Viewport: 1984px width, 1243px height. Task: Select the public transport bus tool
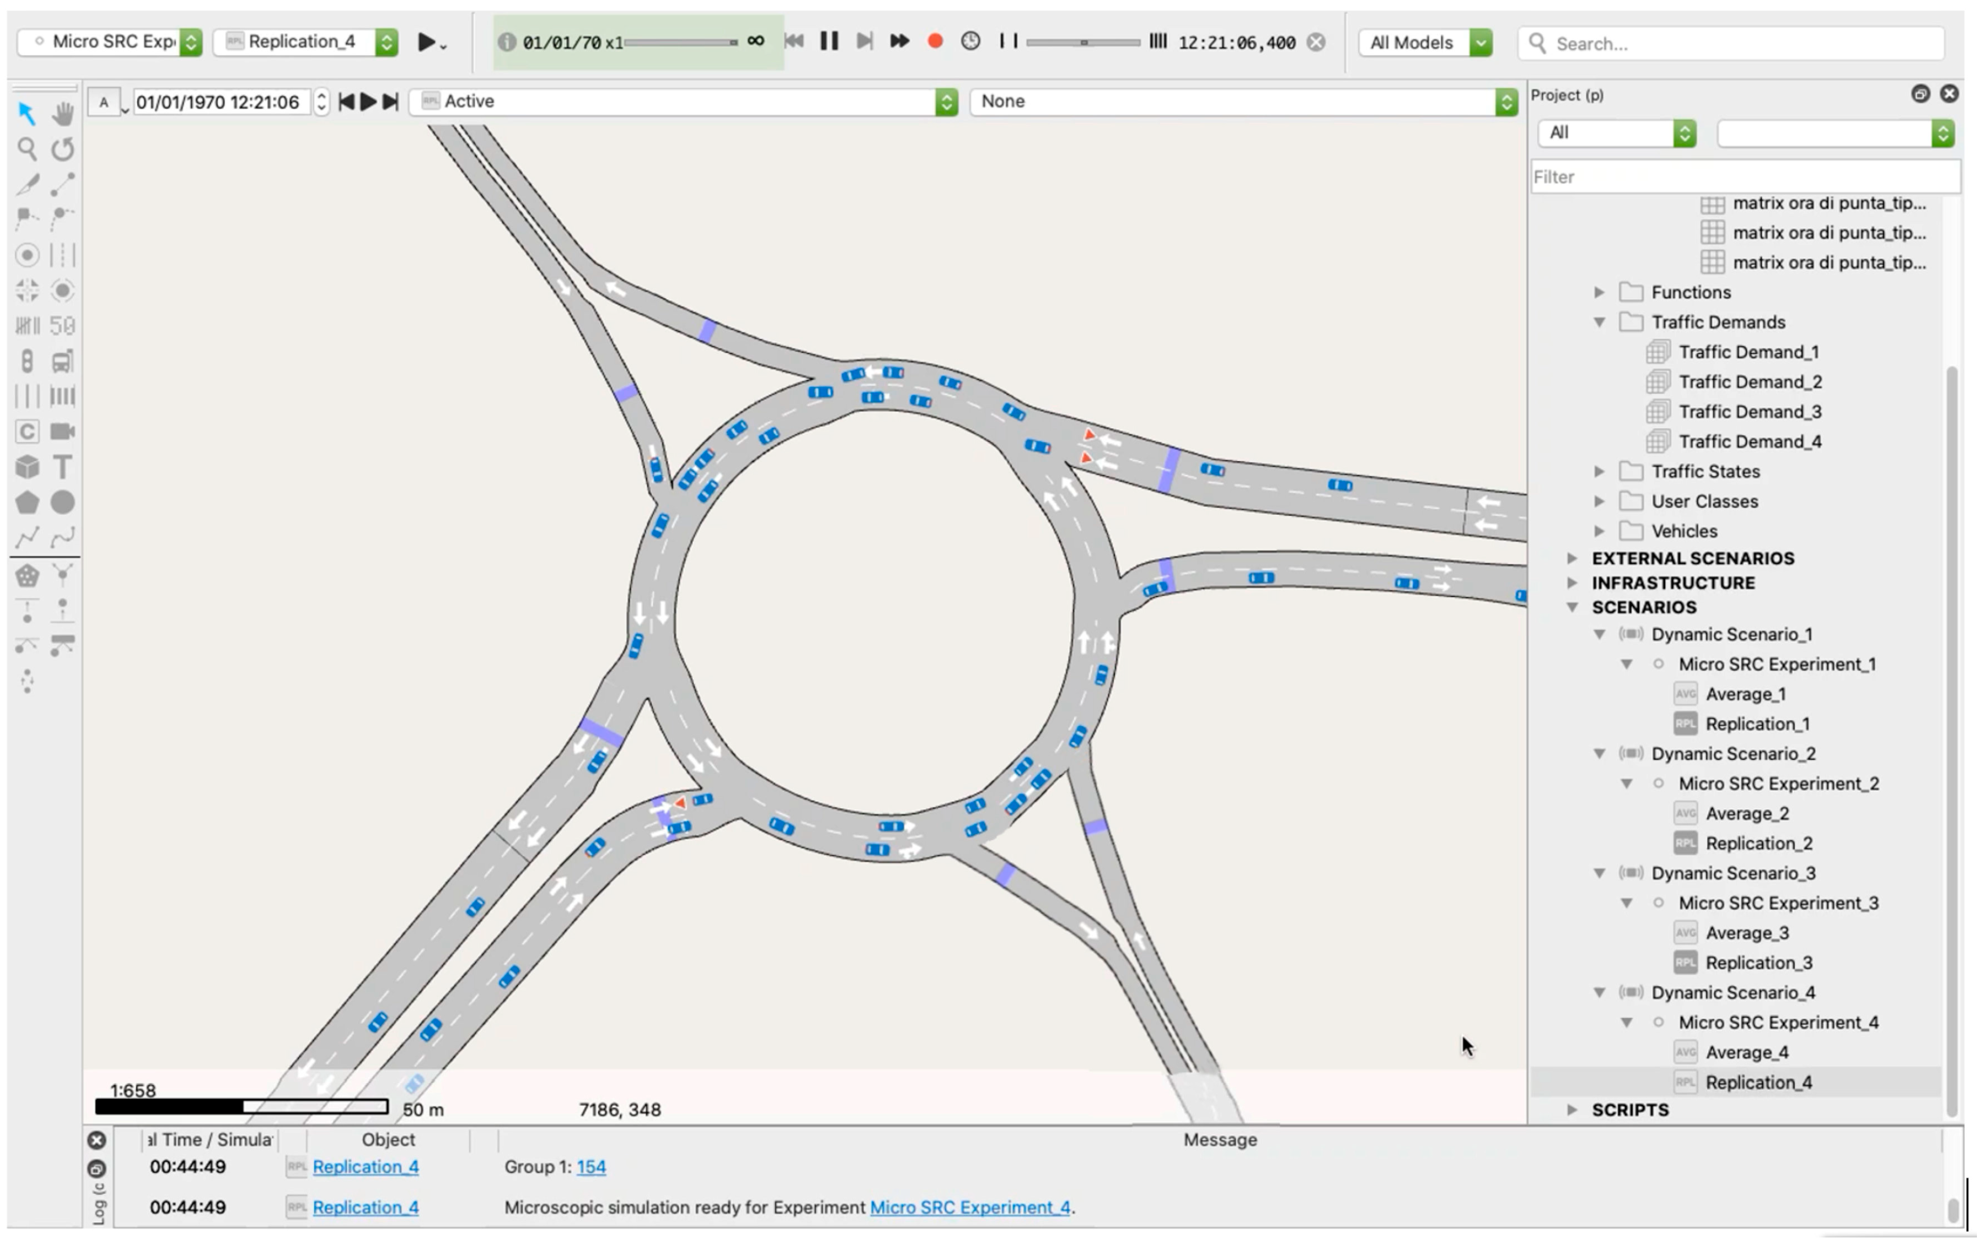pyautogui.click(x=63, y=361)
